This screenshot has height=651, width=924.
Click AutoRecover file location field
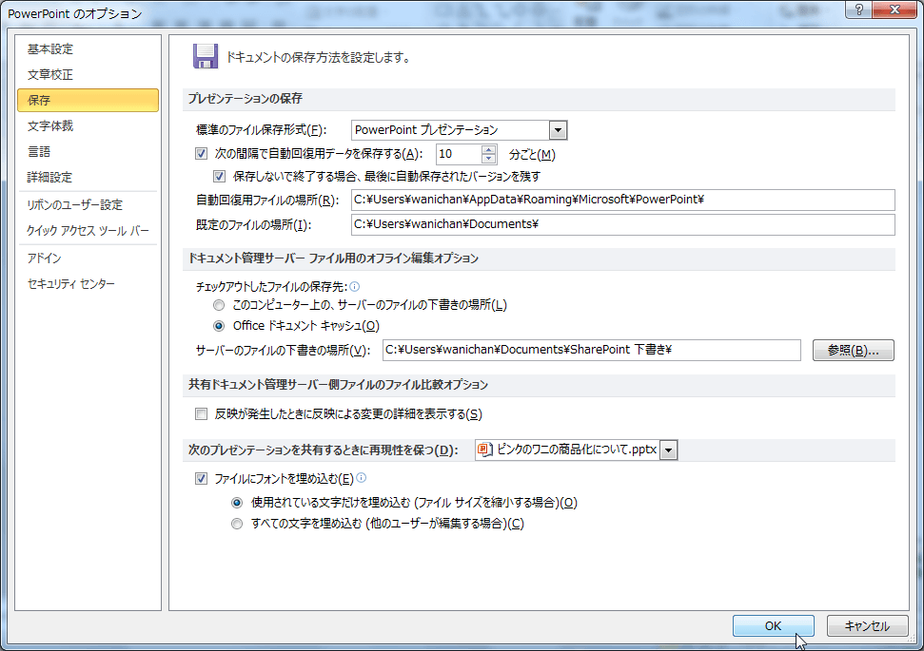623,201
